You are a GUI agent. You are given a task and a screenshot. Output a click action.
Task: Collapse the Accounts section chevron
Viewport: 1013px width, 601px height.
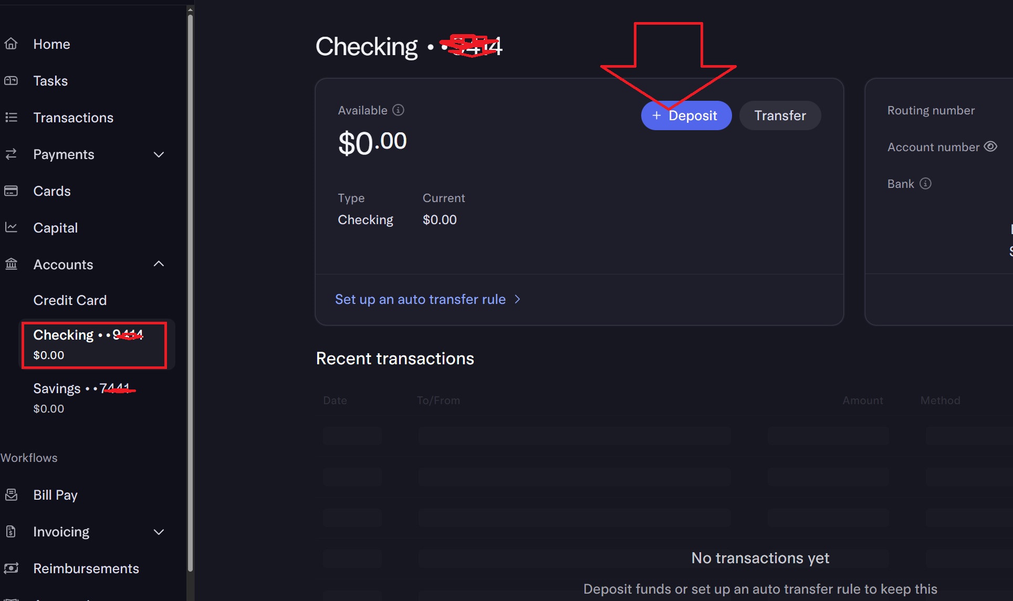tap(159, 264)
